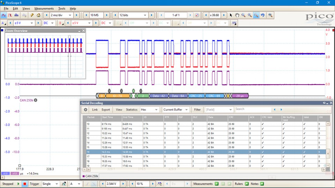Open the Measurements menu

pyautogui.click(x=44, y=8)
